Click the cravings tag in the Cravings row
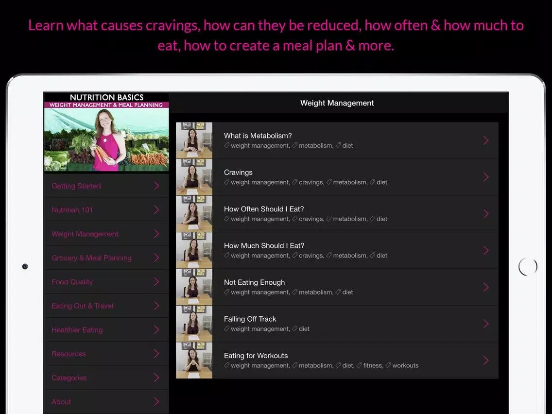Viewport: 552px width, 414px height. coord(308,182)
